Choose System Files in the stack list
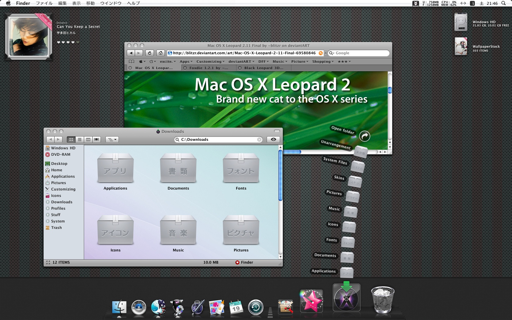Viewport: 512px width, 320px height. 335,161
